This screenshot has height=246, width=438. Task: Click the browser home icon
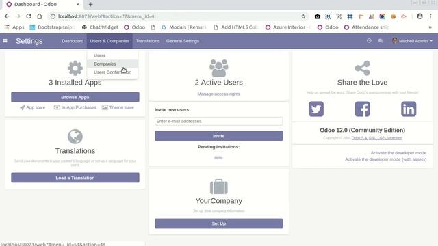click(x=40, y=16)
